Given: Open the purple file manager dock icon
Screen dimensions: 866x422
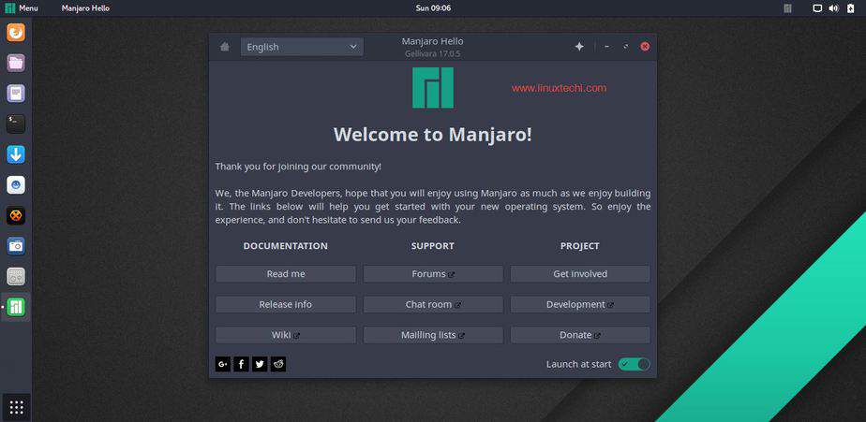Looking at the screenshot, I should (x=16, y=63).
